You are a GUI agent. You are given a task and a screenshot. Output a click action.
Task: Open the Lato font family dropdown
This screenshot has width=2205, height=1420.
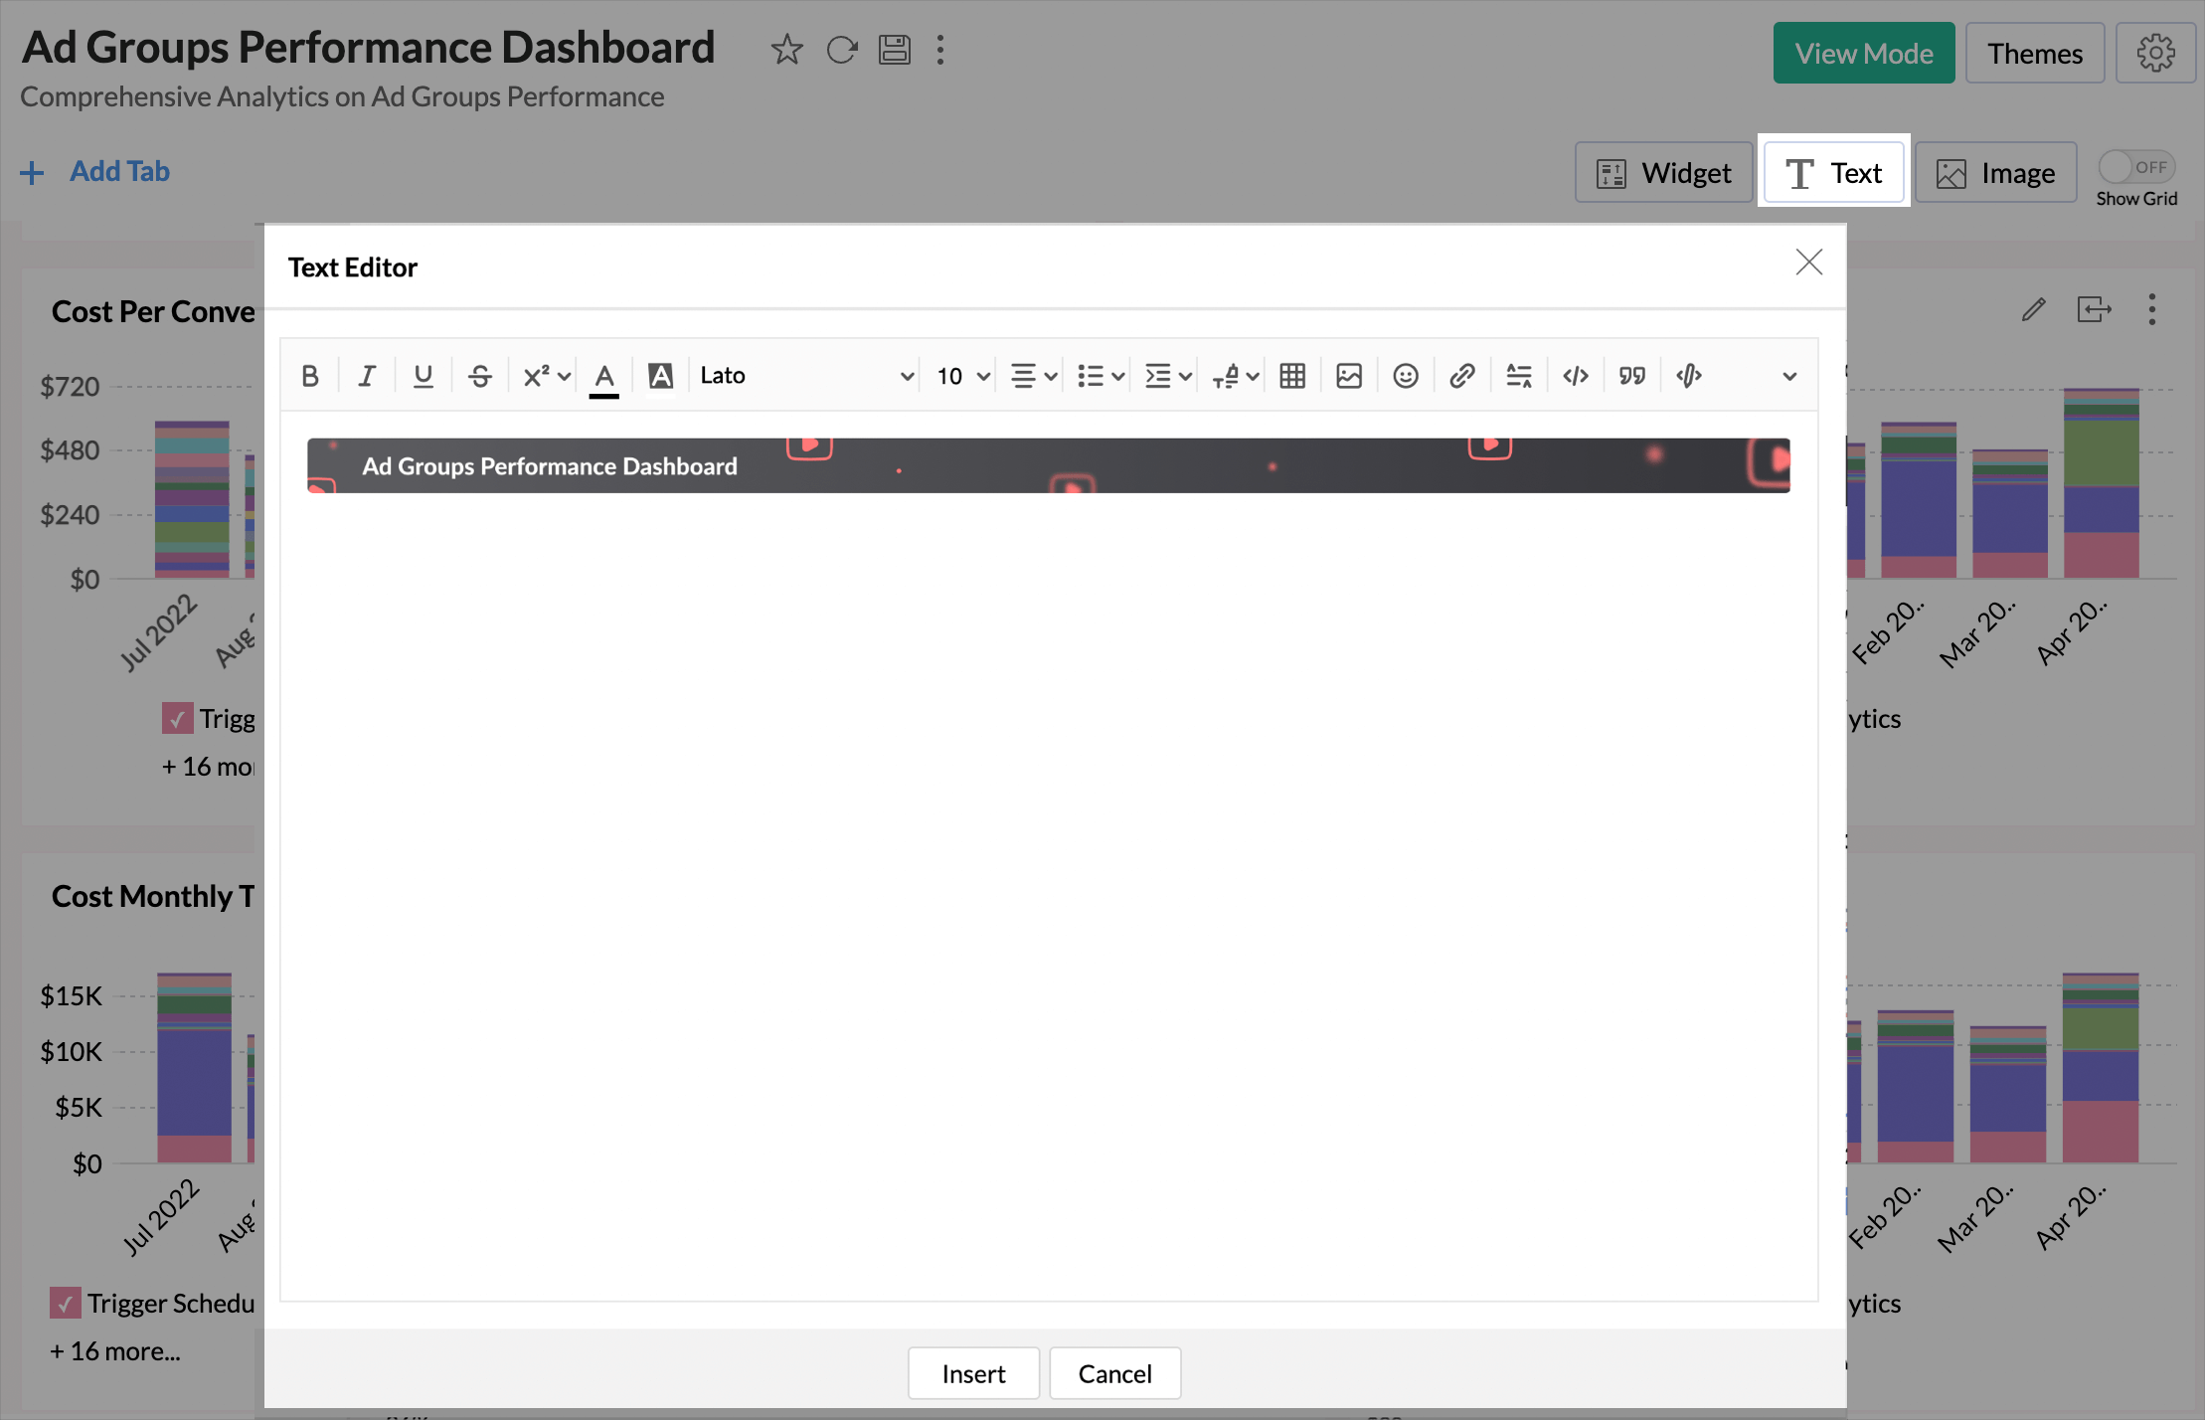coord(805,375)
